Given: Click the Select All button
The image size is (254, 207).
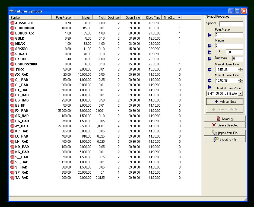Looking at the screenshot, I should coord(225,119).
